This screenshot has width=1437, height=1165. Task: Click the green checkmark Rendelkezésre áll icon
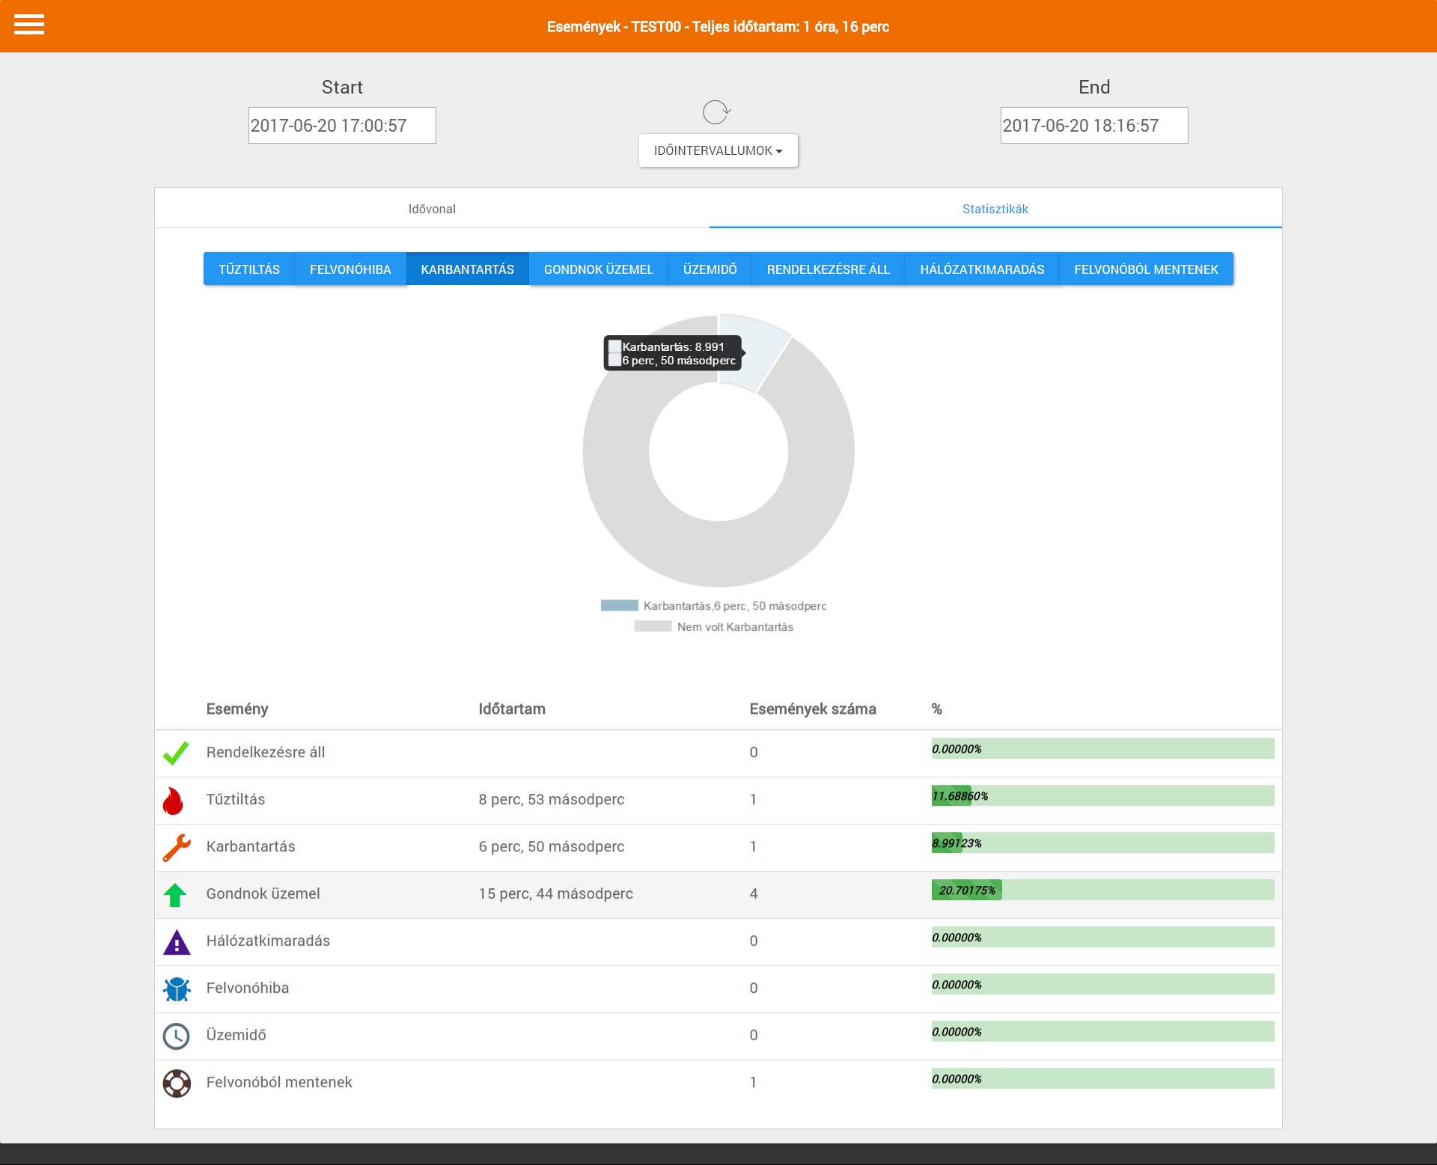coord(176,753)
